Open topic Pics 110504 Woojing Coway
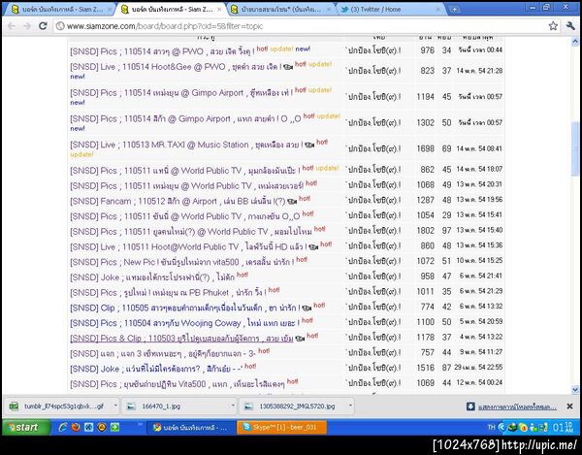The width and height of the screenshot is (582, 455). (184, 323)
